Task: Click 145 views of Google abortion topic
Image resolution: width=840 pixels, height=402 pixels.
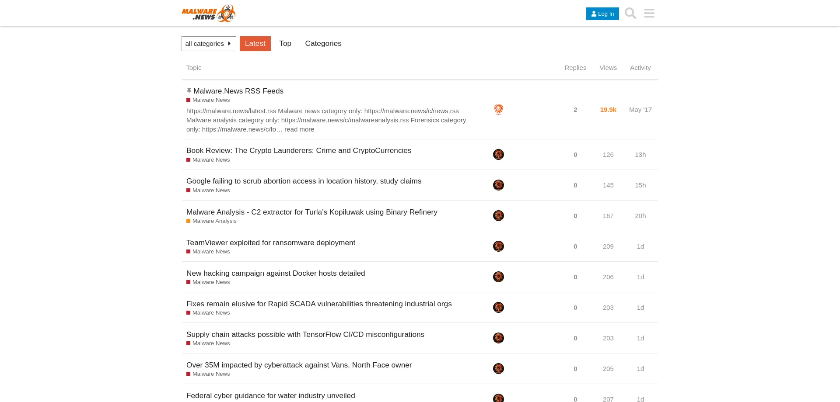Action: 608,185
